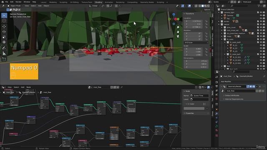Open the Options button in viewport
The image size is (267, 150).
[x=208, y=10]
